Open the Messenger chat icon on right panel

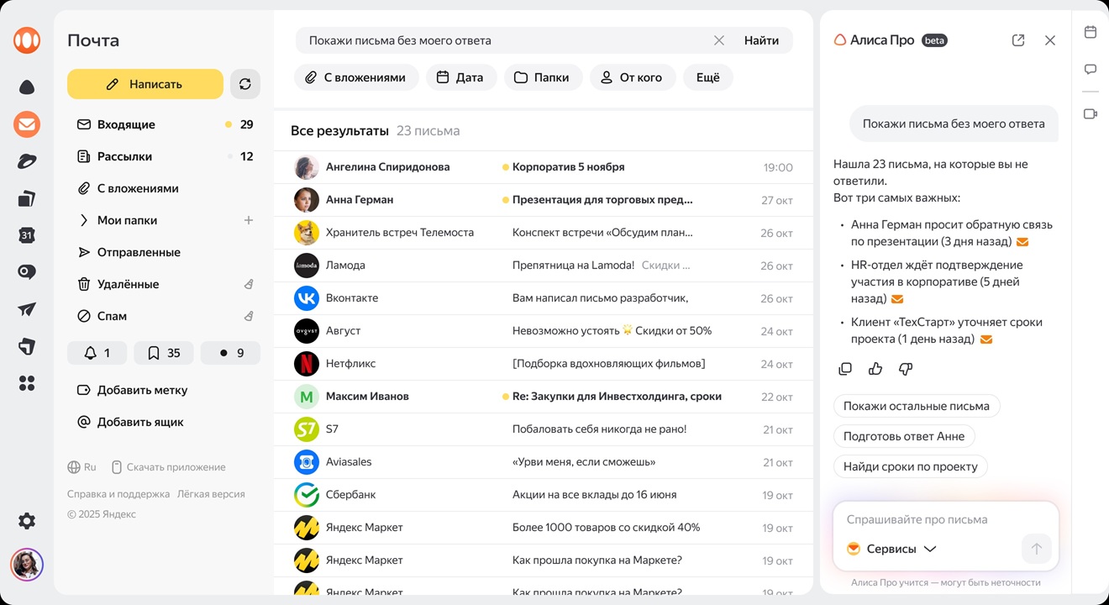click(x=1090, y=69)
